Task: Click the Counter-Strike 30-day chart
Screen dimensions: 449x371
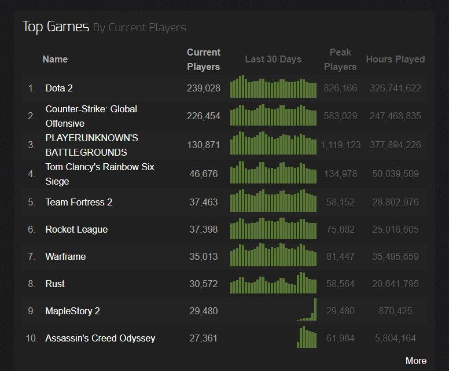Action: pos(273,115)
